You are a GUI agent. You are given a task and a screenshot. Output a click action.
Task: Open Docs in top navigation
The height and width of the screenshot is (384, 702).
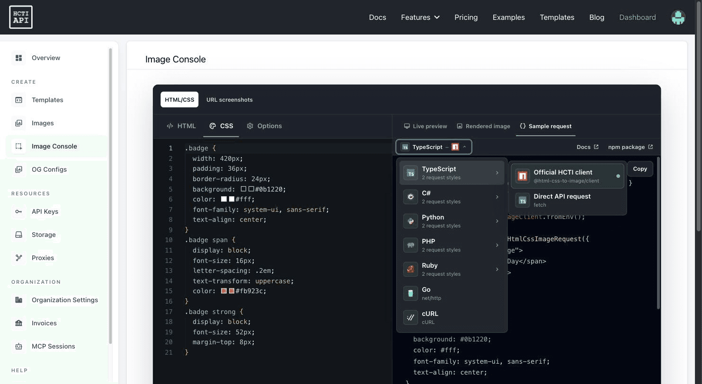tap(377, 17)
